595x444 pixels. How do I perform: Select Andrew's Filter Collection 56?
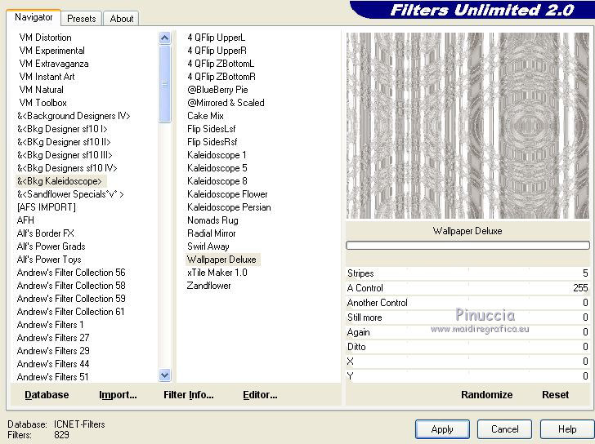[71, 273]
